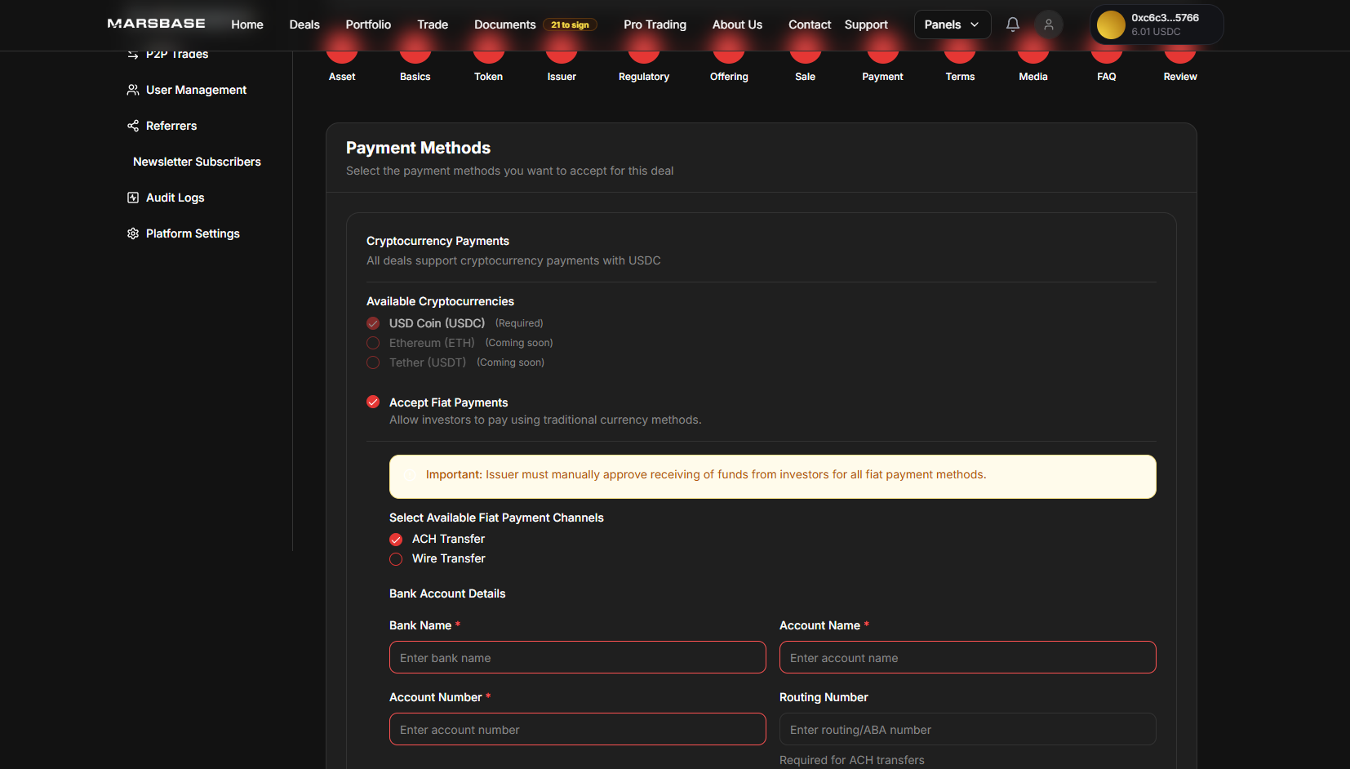1350x769 pixels.
Task: Open the Panels dropdown
Action: point(952,24)
